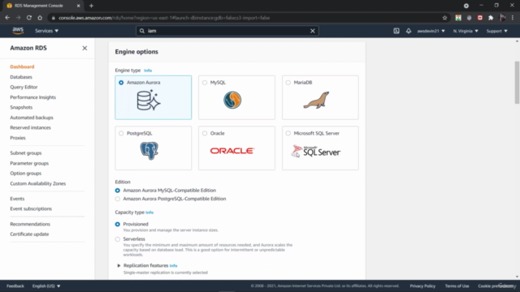This screenshot has height=292, width=520.
Task: Open the Support dropdown menu
Action: (496, 31)
